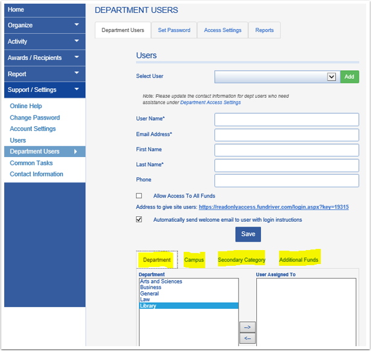This screenshot has height=351, width=371.
Task: Click the User Name input field
Action: click(x=286, y=120)
